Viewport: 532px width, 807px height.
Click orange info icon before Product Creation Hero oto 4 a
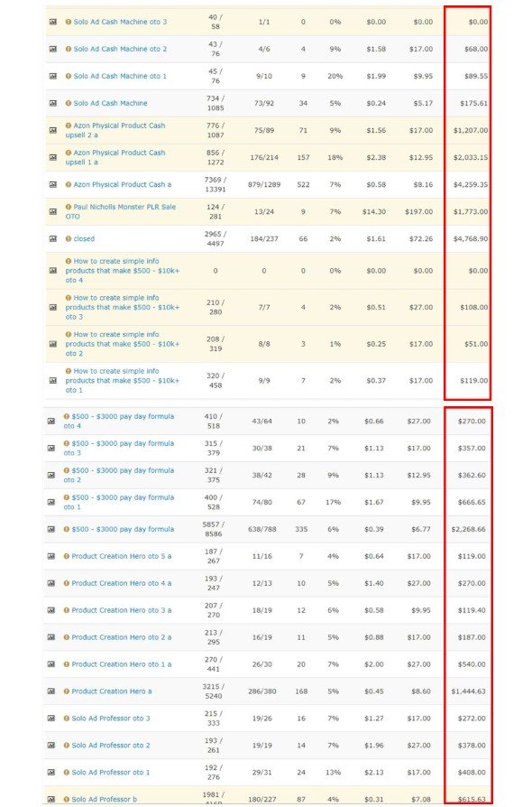[67, 583]
